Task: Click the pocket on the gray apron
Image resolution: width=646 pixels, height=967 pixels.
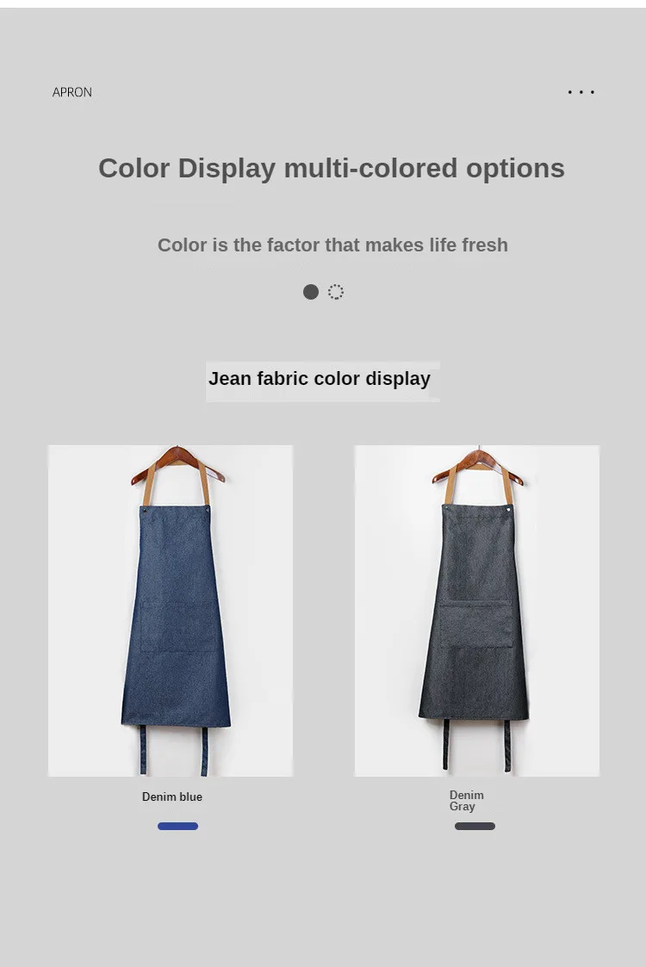Action: pyautogui.click(x=475, y=623)
